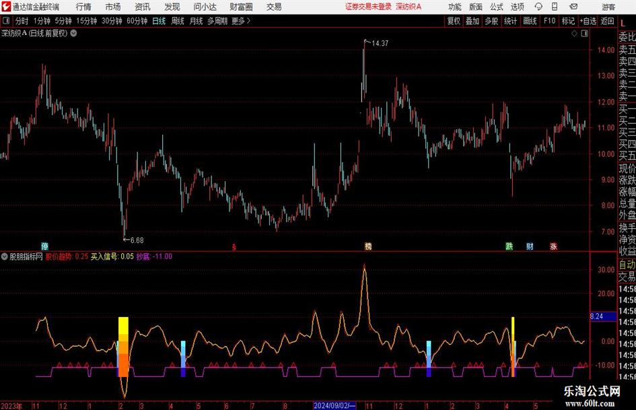This screenshot has width=636, height=410.
Task: Click the 股价趋势: 0.25 indicator readout
Action: [67, 257]
